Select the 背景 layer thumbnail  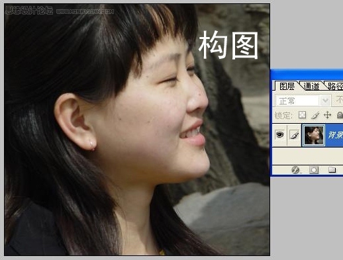click(314, 135)
